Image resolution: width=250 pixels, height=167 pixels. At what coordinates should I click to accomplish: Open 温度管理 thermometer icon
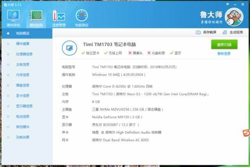pyautogui.click(x=59, y=16)
